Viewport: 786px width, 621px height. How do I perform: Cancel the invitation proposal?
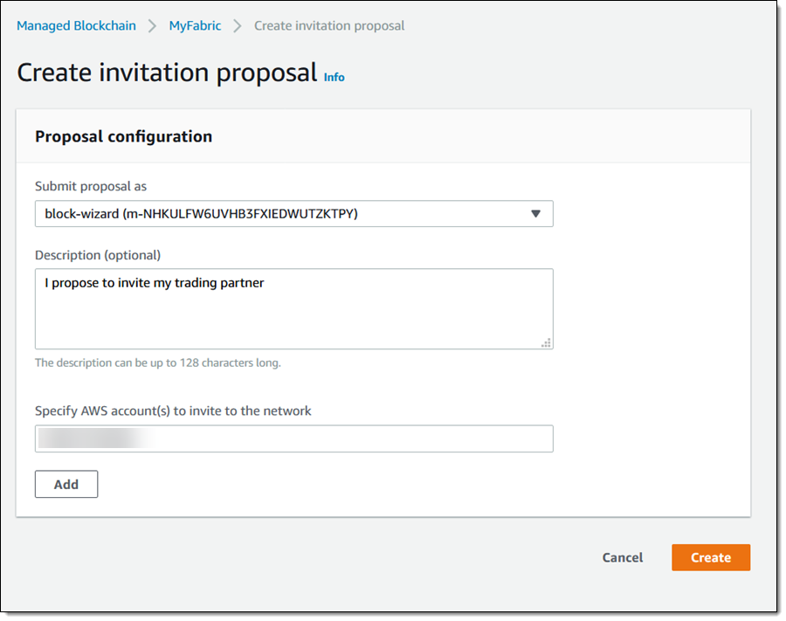tap(623, 558)
